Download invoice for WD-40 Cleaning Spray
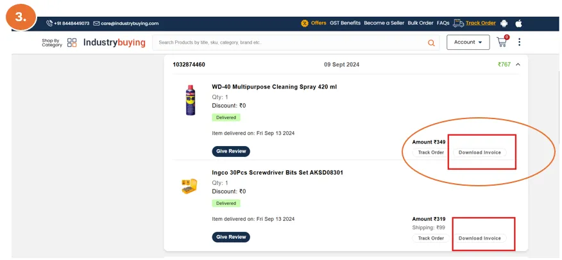The width and height of the screenshot is (562, 260). (479, 152)
